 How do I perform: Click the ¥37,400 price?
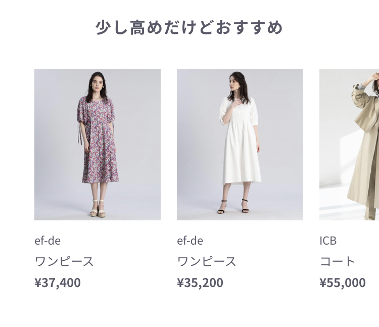click(x=58, y=283)
